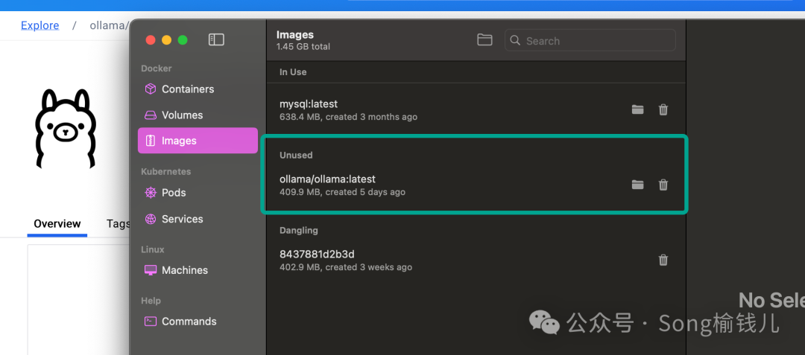Focus the Search input field
The image size is (805, 355).
point(590,40)
